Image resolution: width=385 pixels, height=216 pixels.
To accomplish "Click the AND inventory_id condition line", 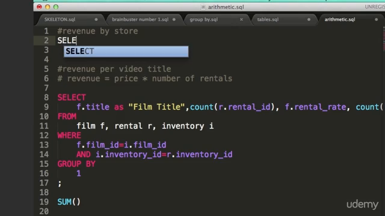I will (154, 155).
